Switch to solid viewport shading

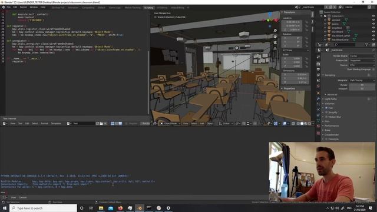click(302, 124)
